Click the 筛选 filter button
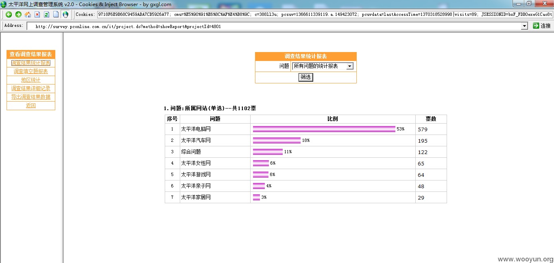 pos(305,77)
